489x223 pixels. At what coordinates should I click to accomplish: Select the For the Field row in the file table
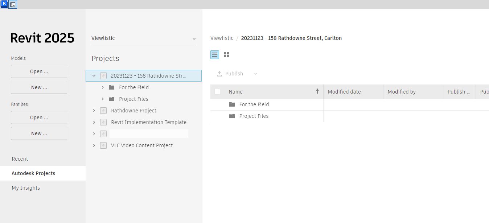click(x=350, y=104)
